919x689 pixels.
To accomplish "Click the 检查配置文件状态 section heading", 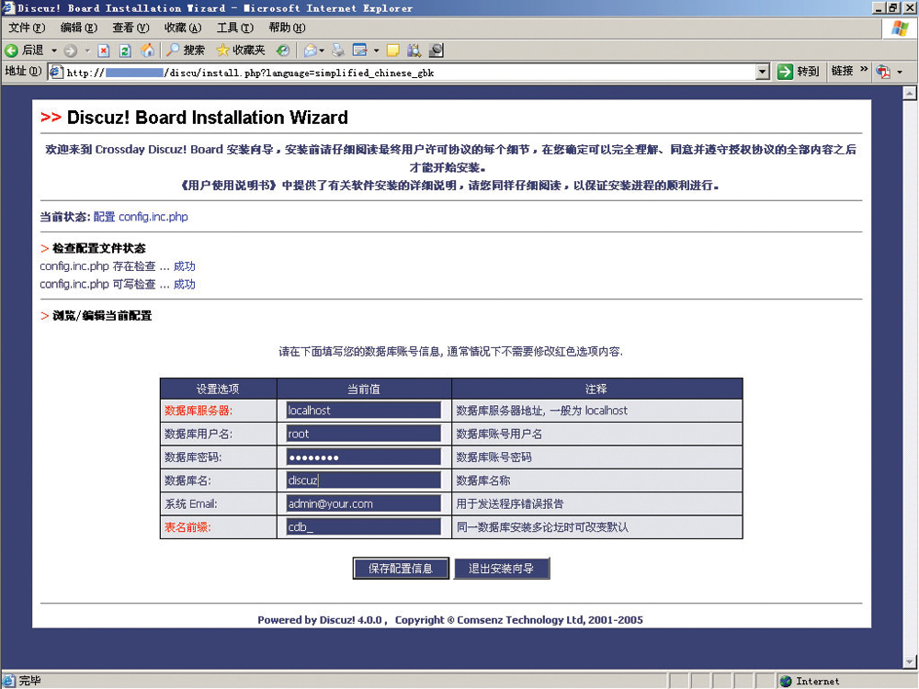I will point(99,248).
